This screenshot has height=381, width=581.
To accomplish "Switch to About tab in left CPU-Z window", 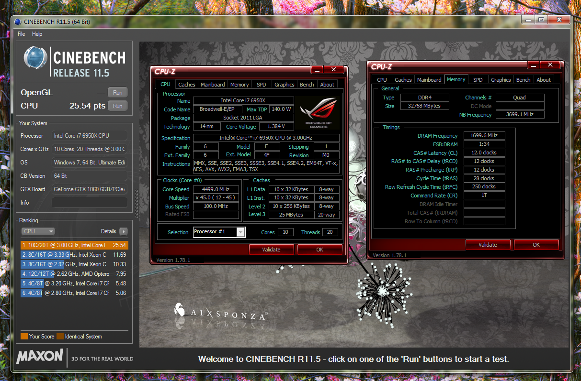I will tap(328, 85).
